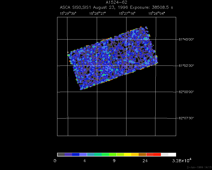Pick the white colorbar swatch
The image size is (212, 170).
coord(172,154)
